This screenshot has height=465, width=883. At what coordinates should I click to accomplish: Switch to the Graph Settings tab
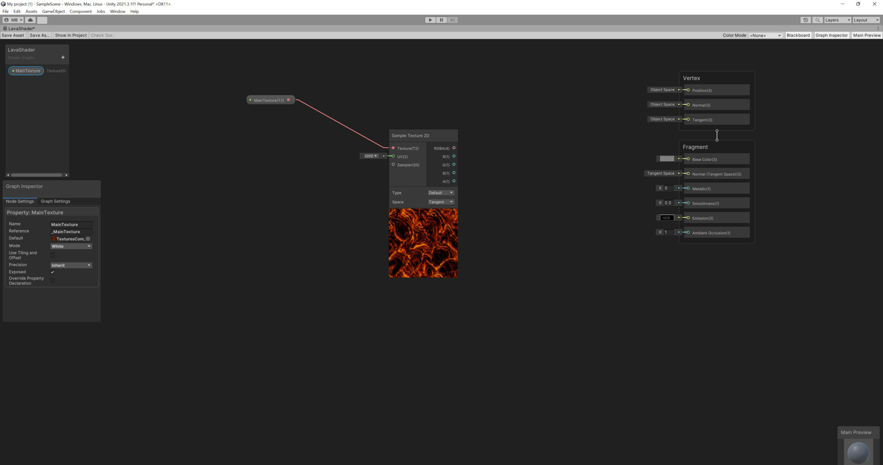[x=55, y=201]
